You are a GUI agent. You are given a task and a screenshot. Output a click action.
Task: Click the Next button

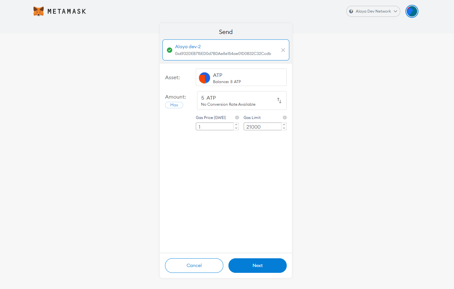coord(258,265)
